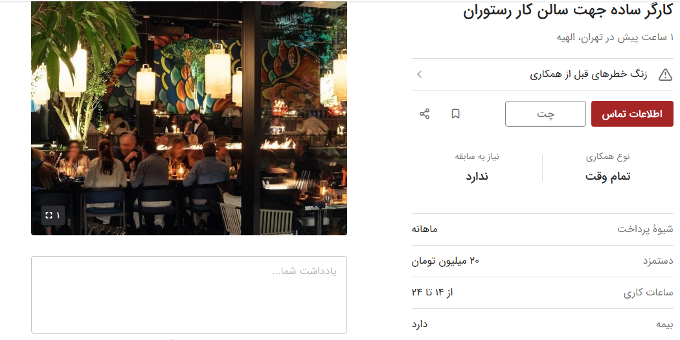Click the share icon
This screenshot has width=680, height=340.
point(425,114)
